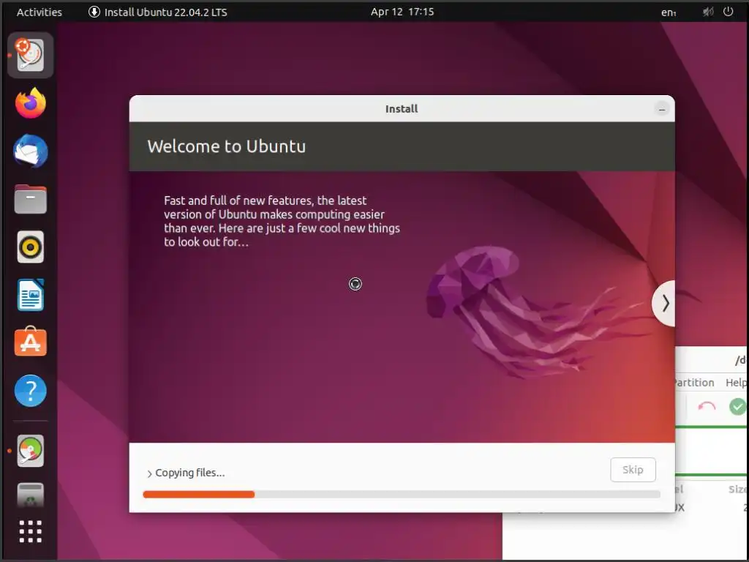This screenshot has height=562, width=749.
Task: Open the Files manager in dock
Action: [31, 199]
